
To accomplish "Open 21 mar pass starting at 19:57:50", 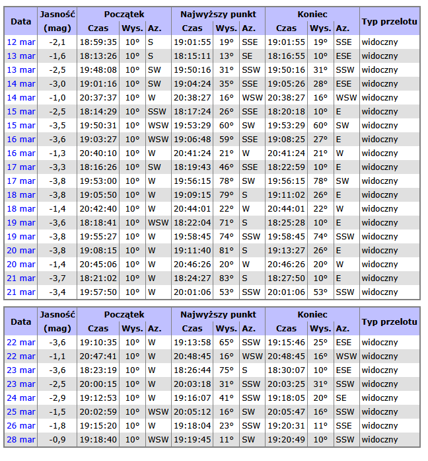I will point(21,292).
